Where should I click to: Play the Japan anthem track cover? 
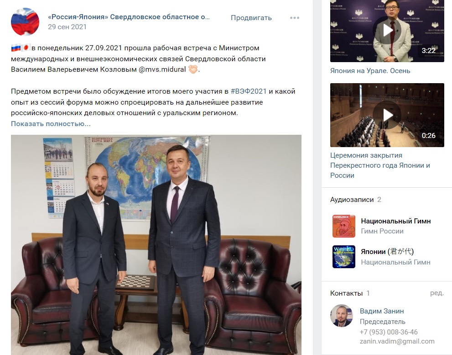[343, 257]
